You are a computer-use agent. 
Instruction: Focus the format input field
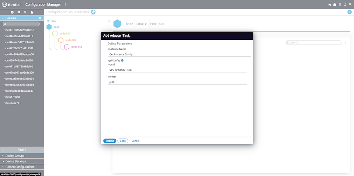point(178,82)
